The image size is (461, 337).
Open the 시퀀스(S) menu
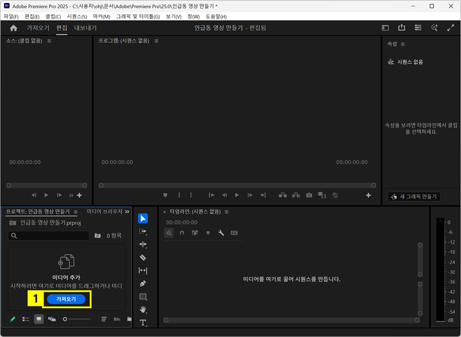[x=77, y=17]
